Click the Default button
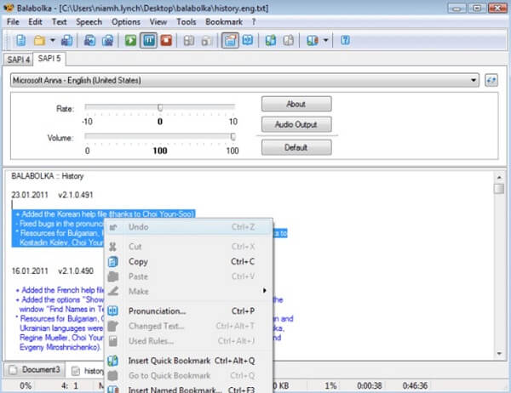Image resolution: width=511 pixels, height=393 pixels. coord(296,147)
